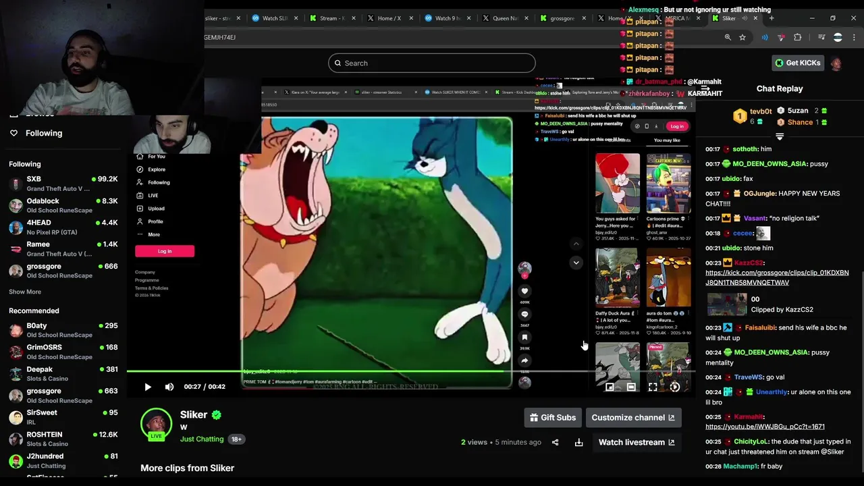Open GrimOSRS recommended channel
Viewport: 864px width, 486px height.
point(63,352)
